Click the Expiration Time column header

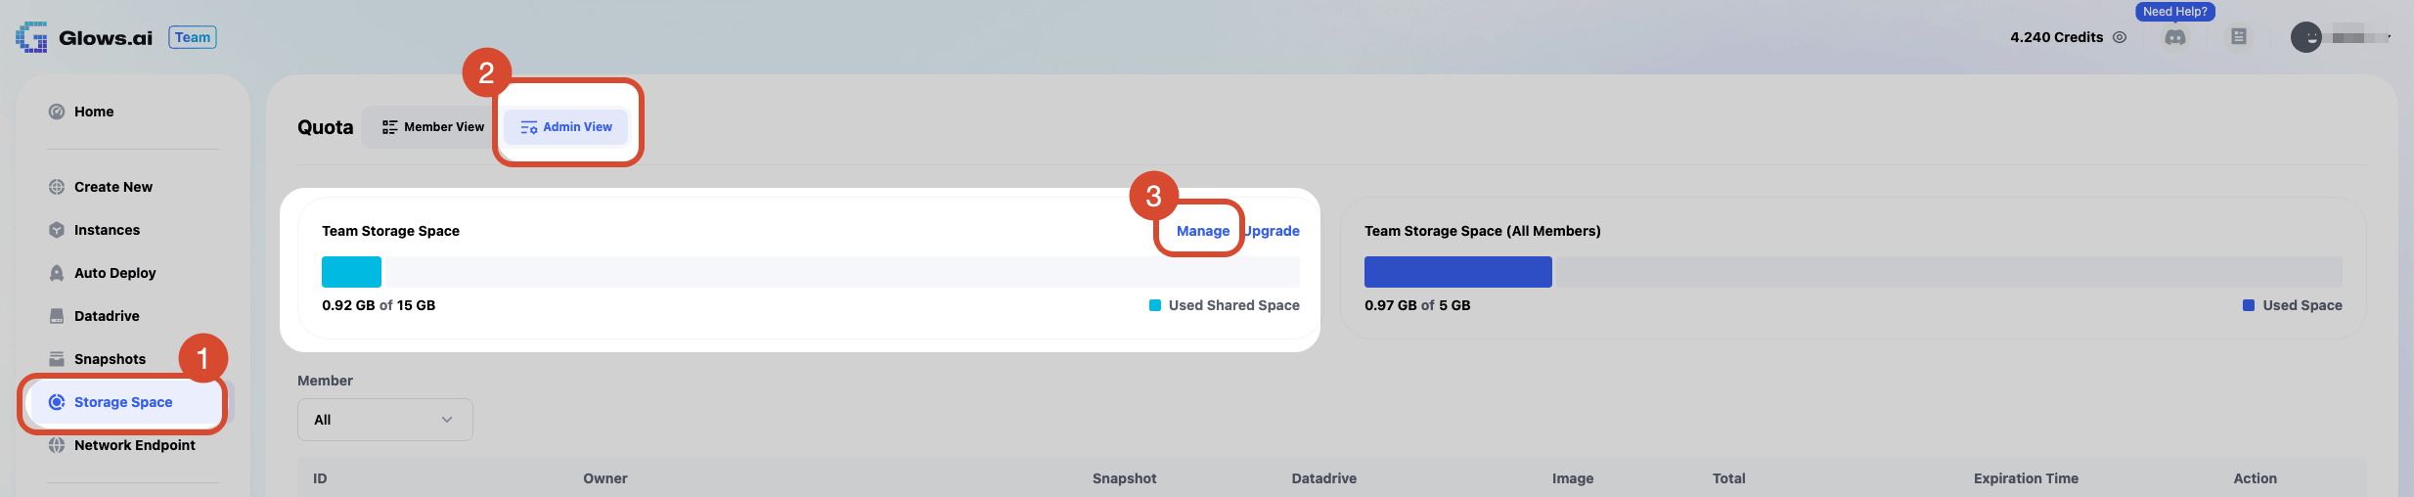(2026, 478)
